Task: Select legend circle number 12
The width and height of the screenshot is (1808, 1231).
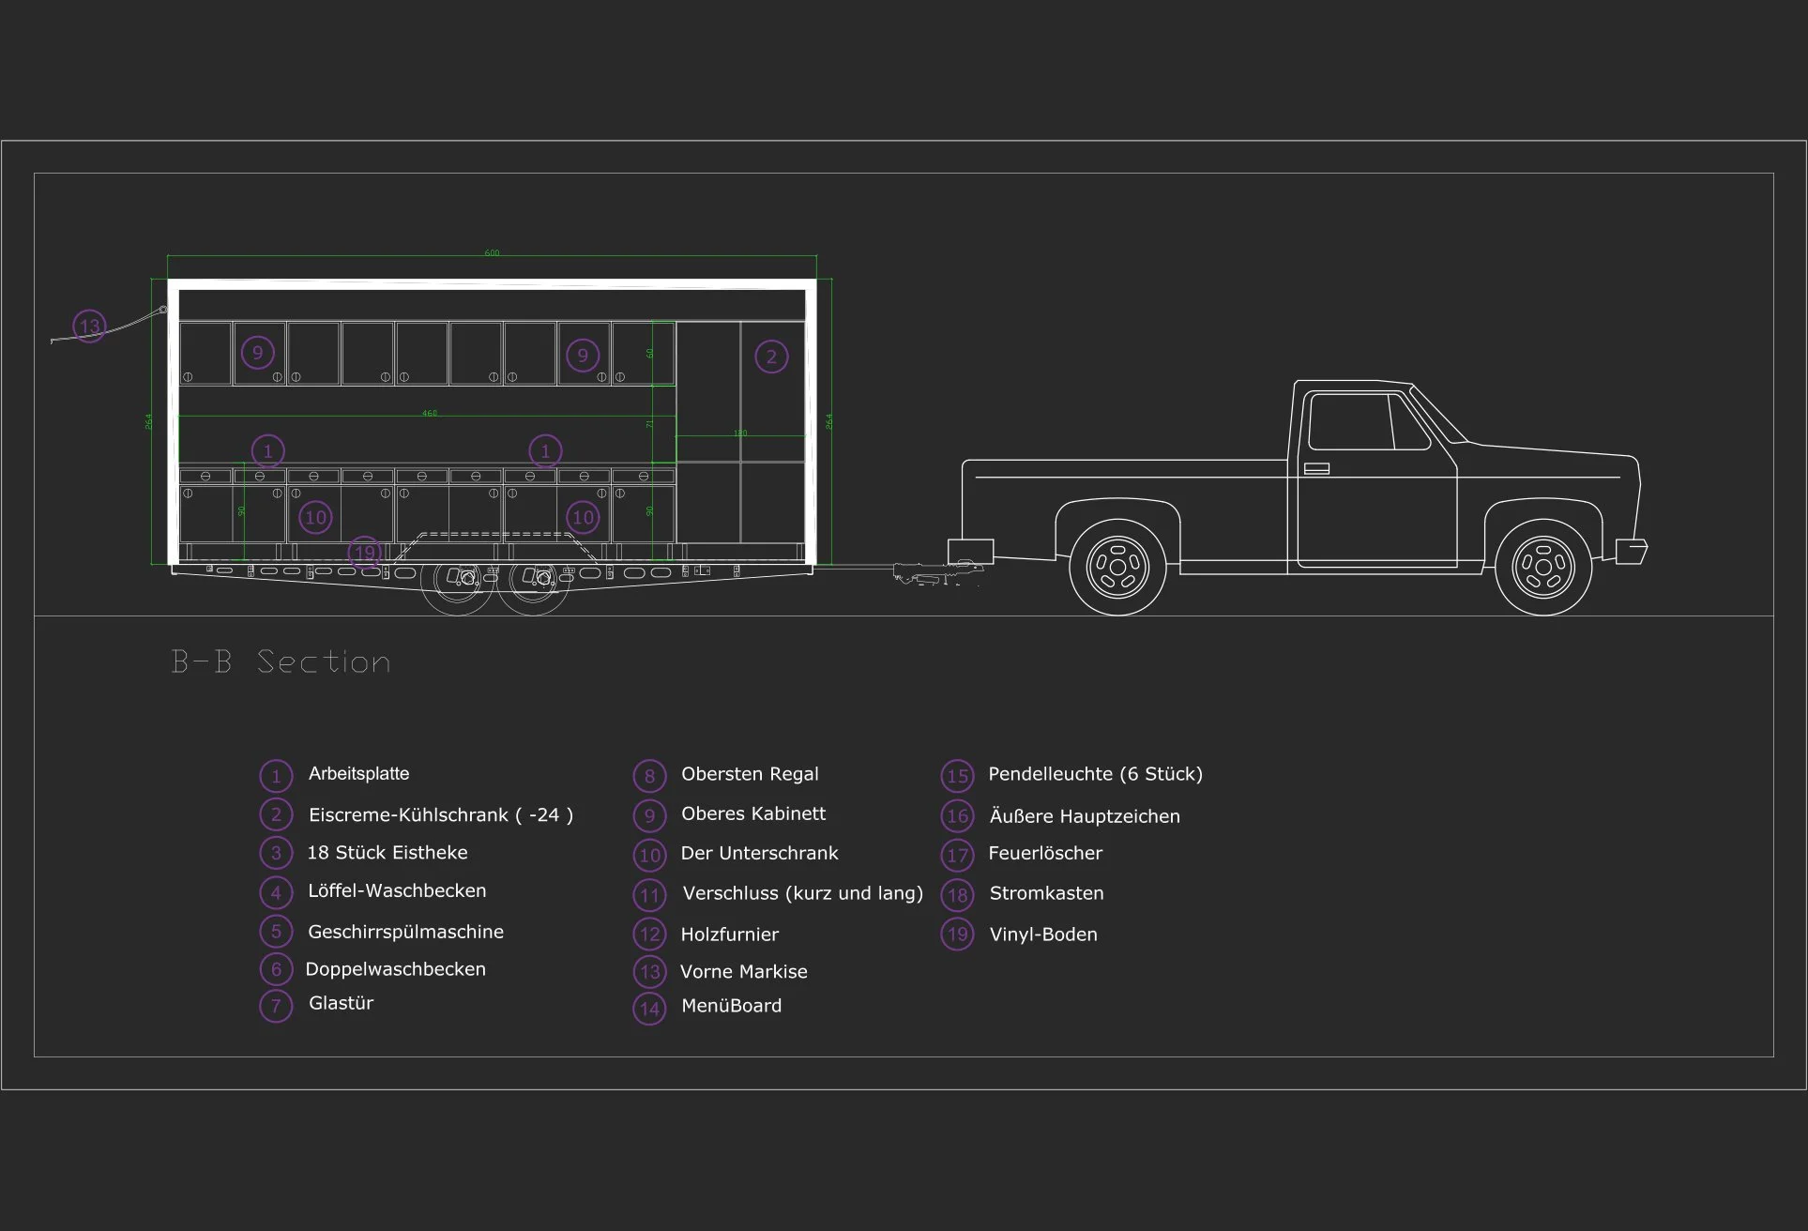Action: pyautogui.click(x=649, y=935)
